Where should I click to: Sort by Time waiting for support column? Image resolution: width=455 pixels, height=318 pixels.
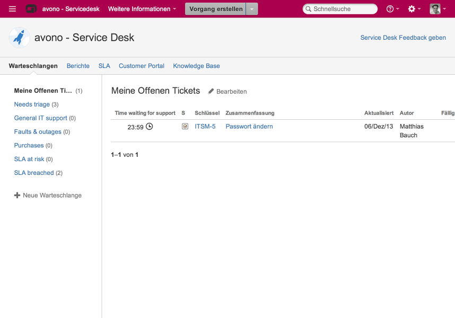[145, 113]
